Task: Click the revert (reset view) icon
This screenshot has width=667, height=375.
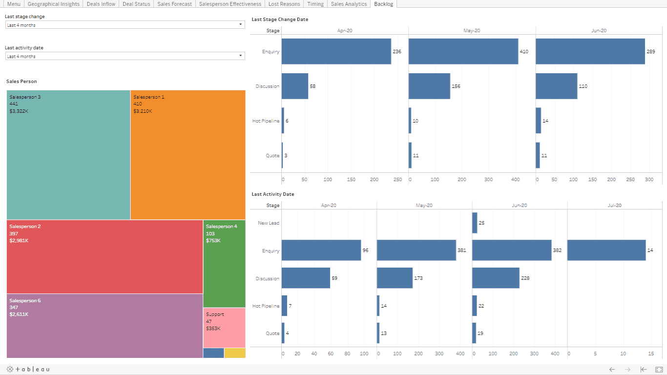Action: point(644,370)
